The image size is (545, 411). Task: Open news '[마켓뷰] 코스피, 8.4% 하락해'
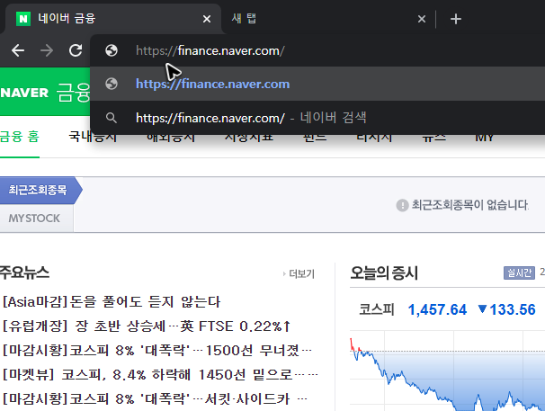tap(160, 375)
